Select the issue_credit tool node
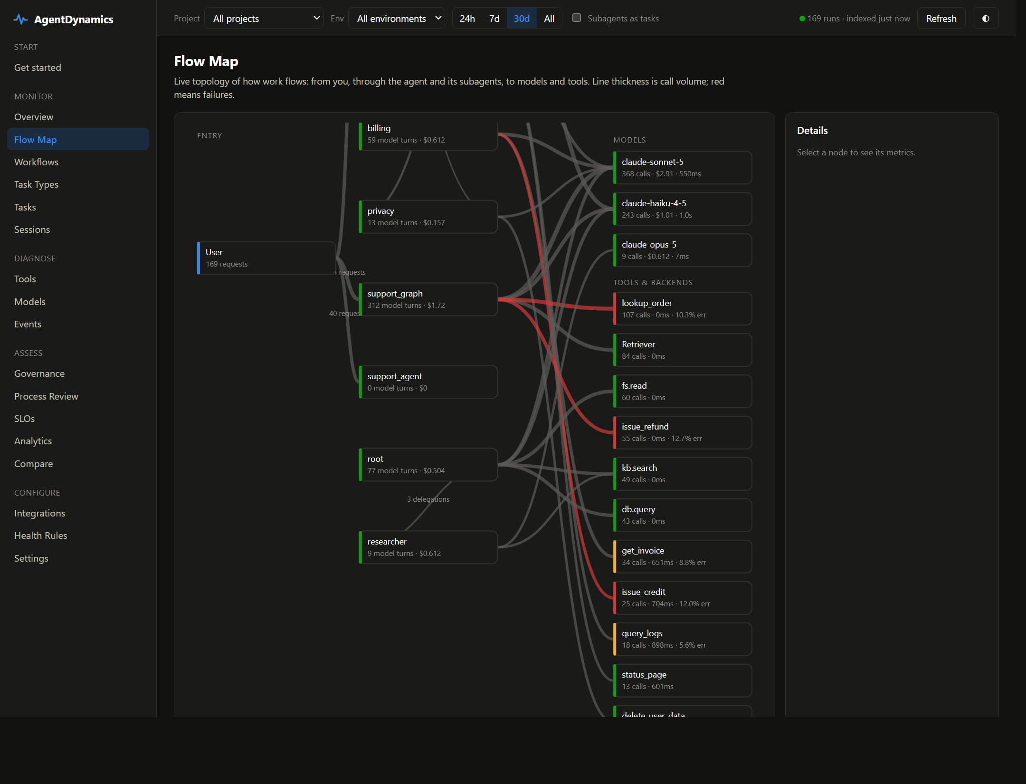1026x784 pixels. [x=683, y=598]
